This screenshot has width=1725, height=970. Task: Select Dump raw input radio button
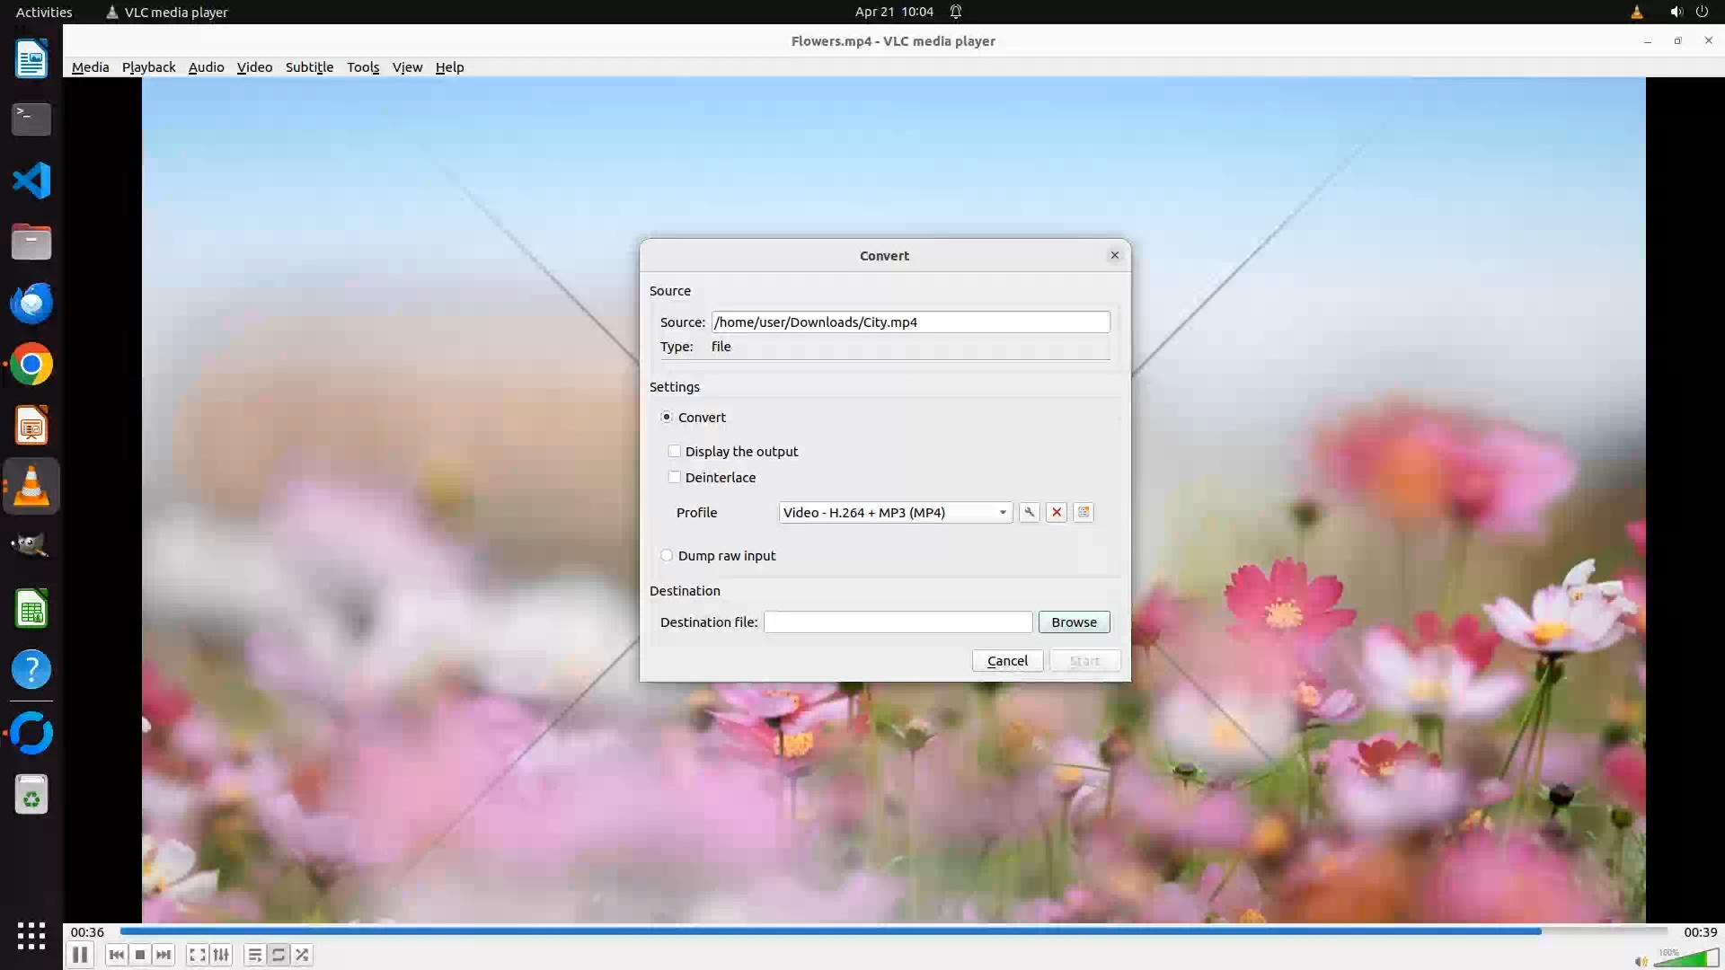[667, 555]
